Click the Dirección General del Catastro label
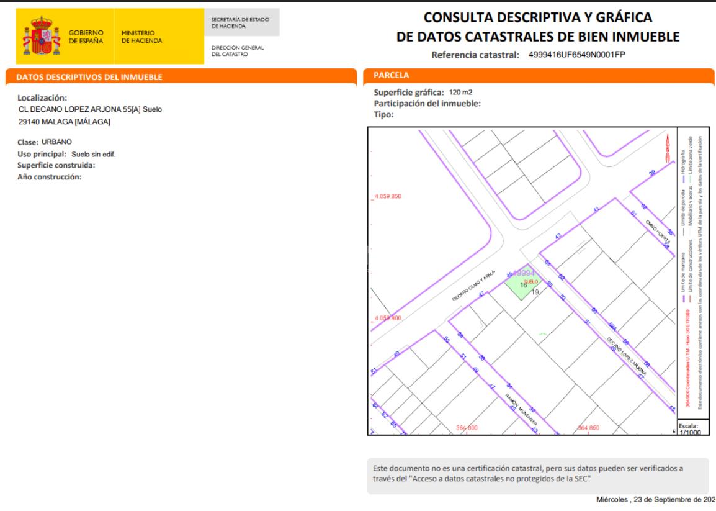This screenshot has height=511, width=716. [238, 51]
